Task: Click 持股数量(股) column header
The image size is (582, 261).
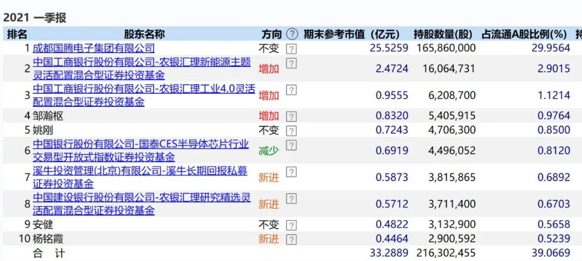Action: (x=443, y=34)
